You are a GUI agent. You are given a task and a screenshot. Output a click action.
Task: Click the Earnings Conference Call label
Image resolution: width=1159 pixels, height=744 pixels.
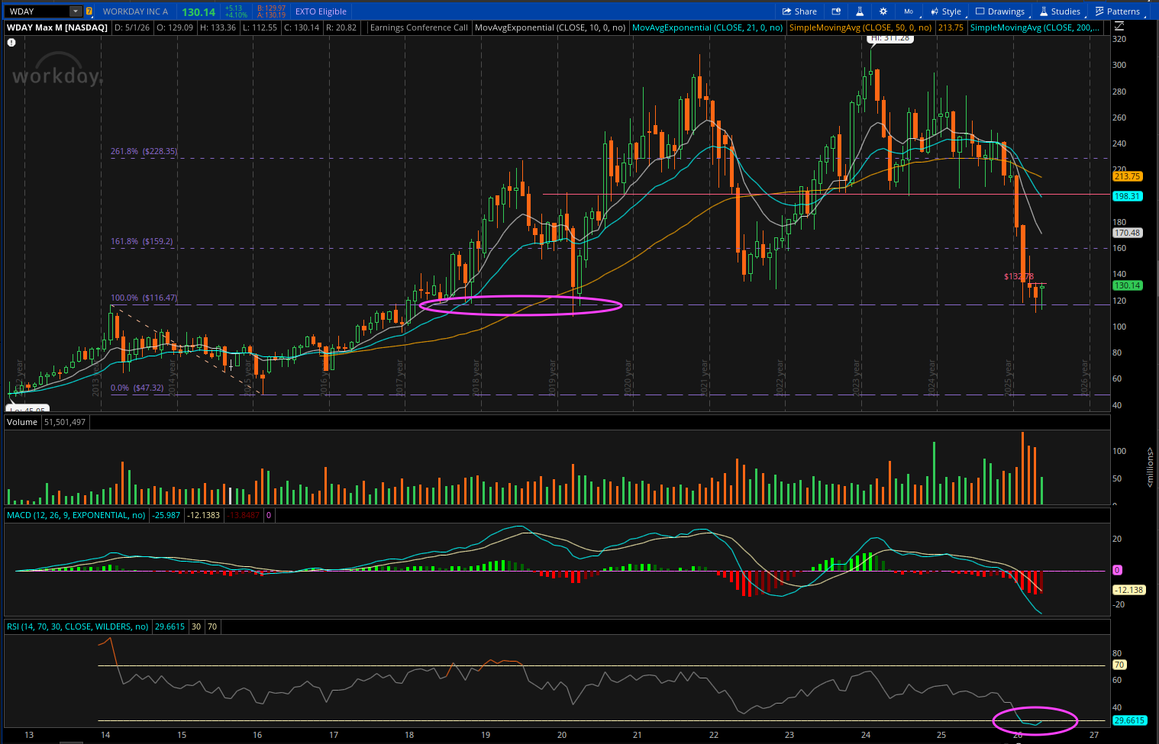[418, 27]
